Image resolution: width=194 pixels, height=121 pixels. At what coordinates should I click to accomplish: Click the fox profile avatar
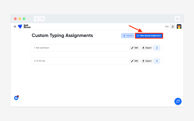point(179,27)
